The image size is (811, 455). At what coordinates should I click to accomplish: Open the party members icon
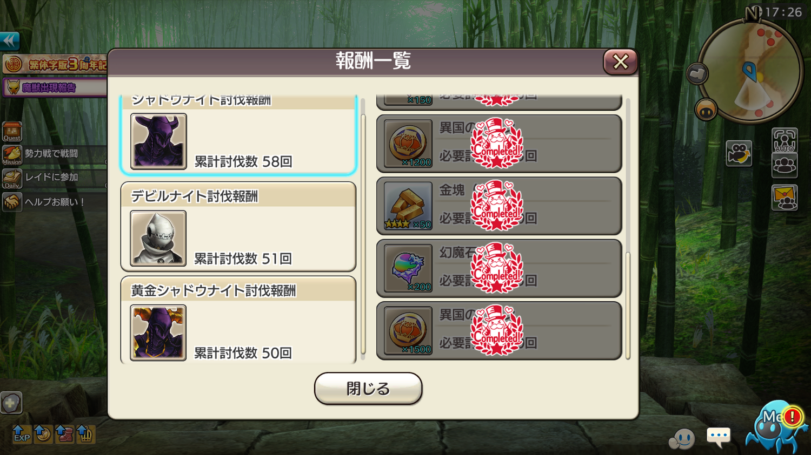pyautogui.click(x=785, y=165)
